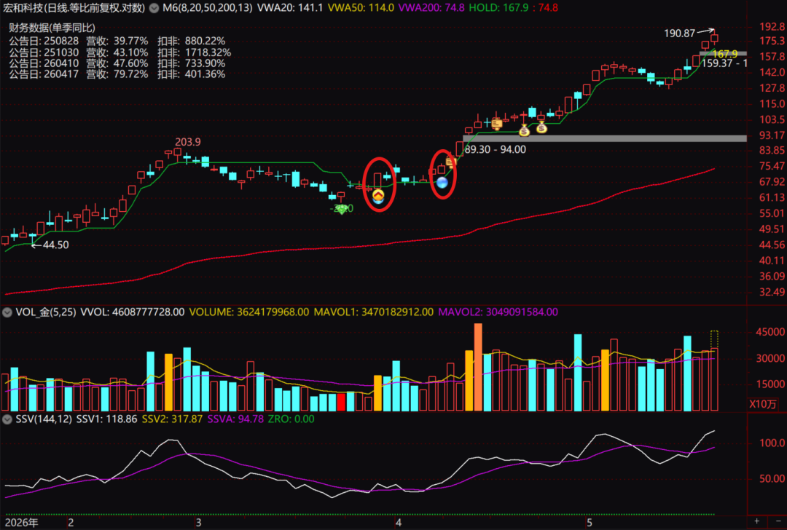Click the 32.49 price axis label
This screenshot has width=787, height=530.
pos(772,292)
